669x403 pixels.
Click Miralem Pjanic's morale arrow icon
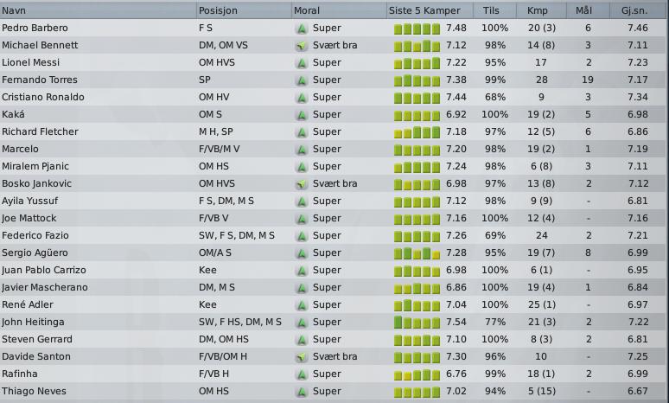coord(302,167)
